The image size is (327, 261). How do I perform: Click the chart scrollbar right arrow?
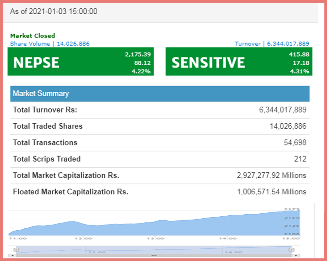(296, 255)
